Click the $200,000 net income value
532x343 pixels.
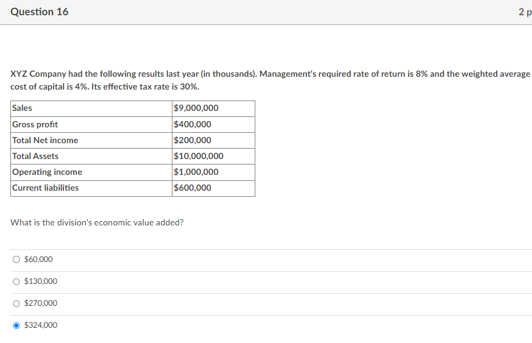coord(193,140)
